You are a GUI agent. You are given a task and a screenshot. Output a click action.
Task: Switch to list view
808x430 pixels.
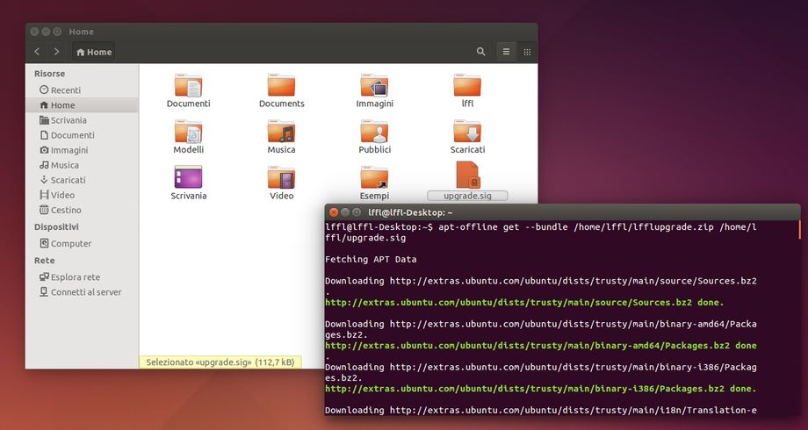tap(506, 52)
